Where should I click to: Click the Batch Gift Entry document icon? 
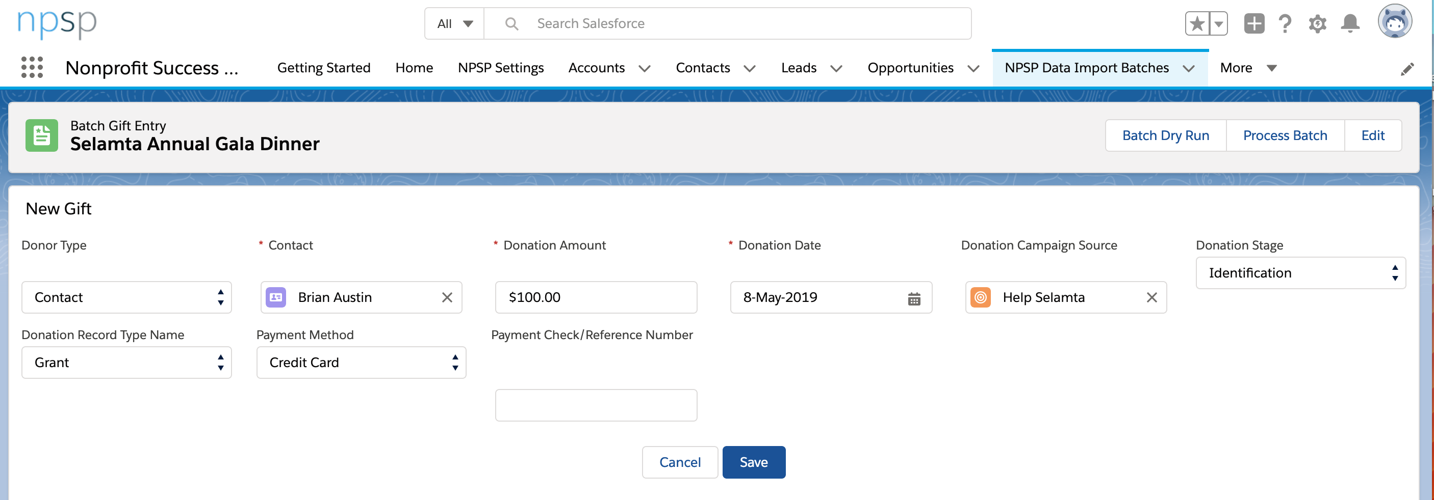41,135
